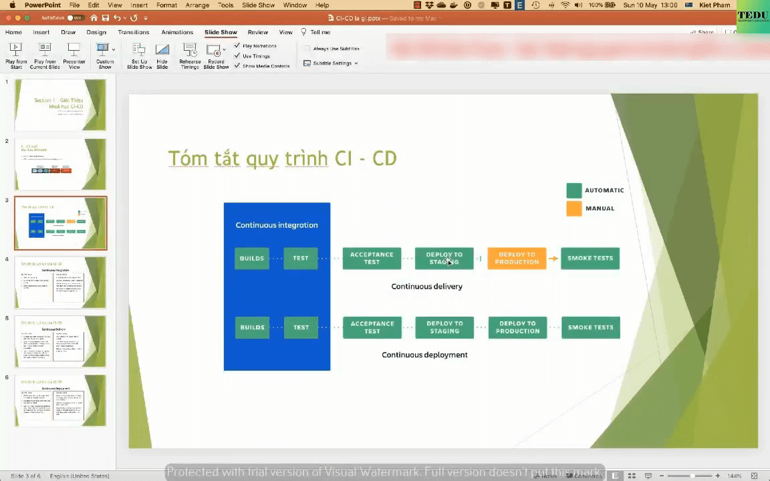Click the Home icon in quick access toolbar
770x481 pixels.
click(x=94, y=18)
